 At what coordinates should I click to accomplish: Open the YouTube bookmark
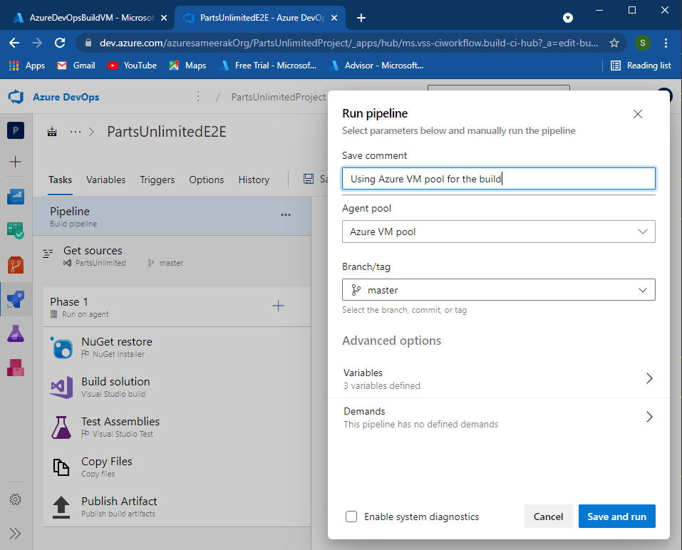pos(132,66)
